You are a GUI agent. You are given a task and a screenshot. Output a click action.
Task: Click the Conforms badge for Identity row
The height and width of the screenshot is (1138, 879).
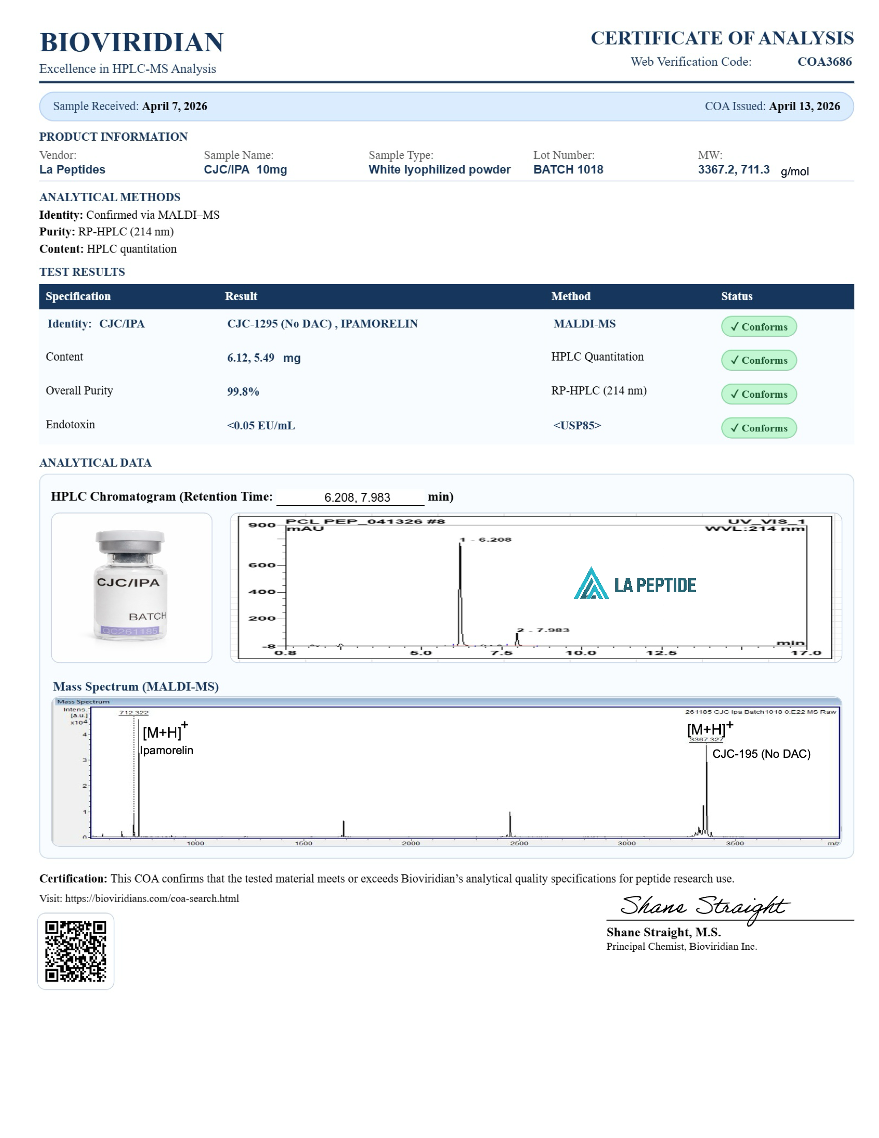[758, 327]
